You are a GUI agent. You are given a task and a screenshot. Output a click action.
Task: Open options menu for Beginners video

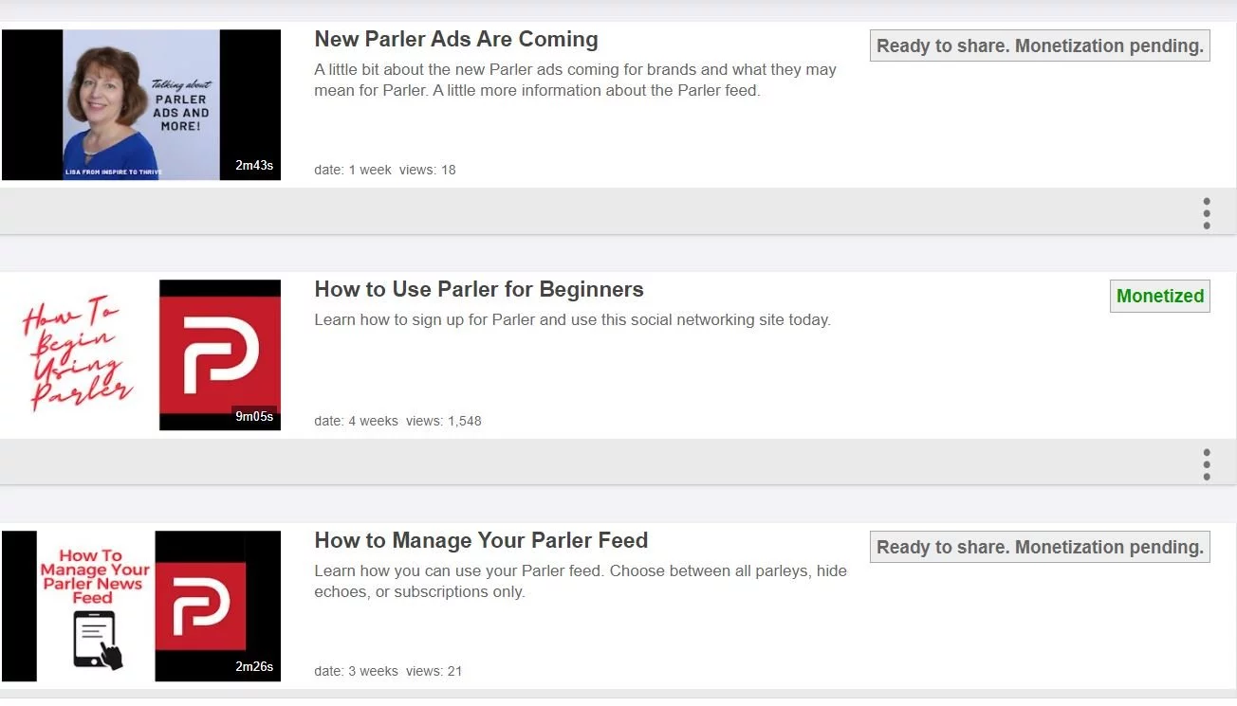click(1207, 464)
